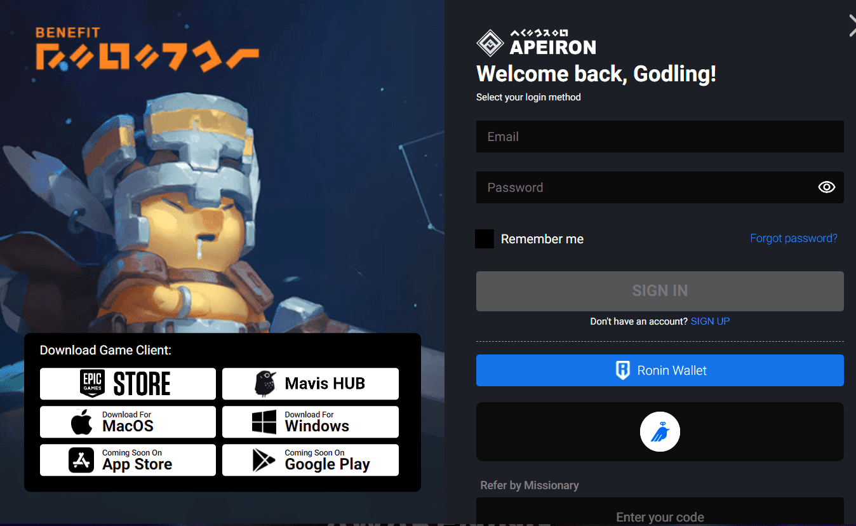856x526 pixels.
Task: Click the Google Play badge
Action: click(x=310, y=460)
